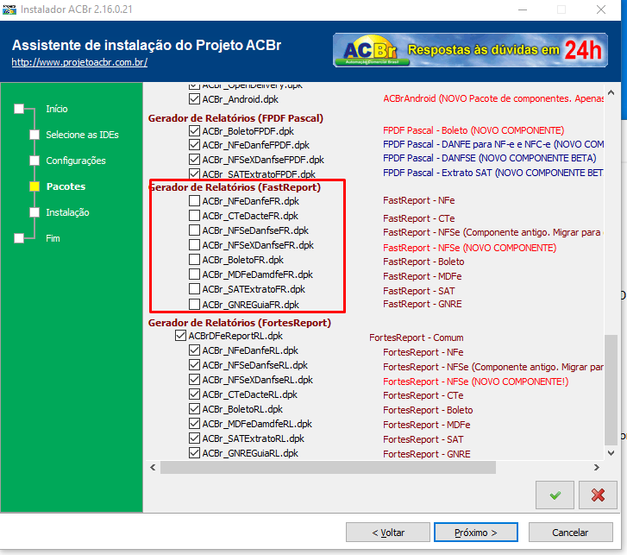Uncheck ACBr_BoletoFPDF.dpk package
The image size is (627, 555).
tap(194, 131)
